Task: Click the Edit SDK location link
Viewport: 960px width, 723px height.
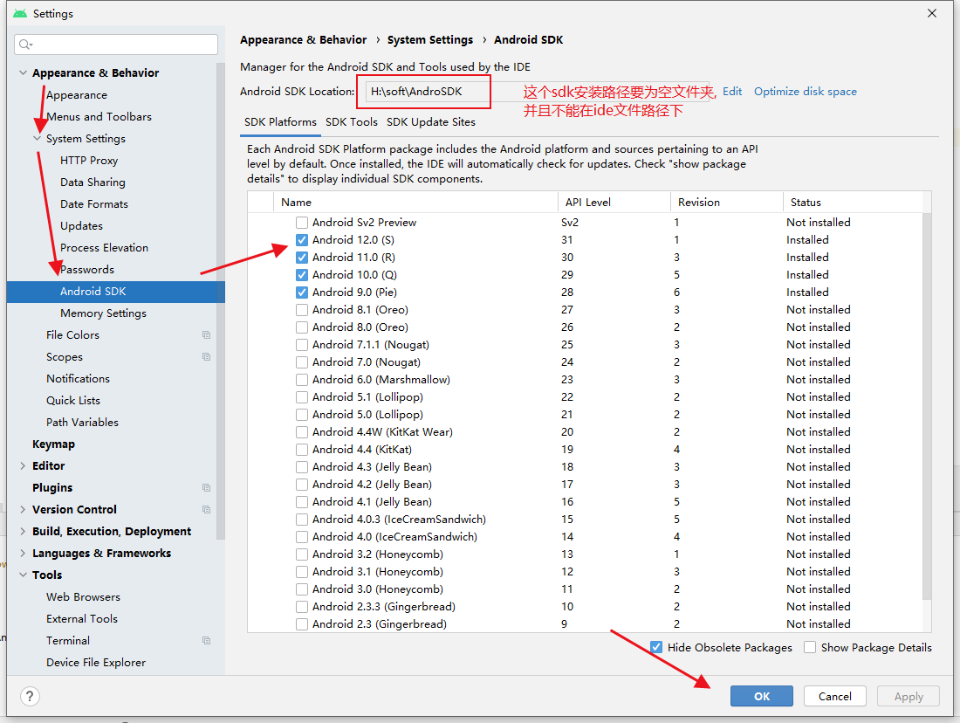Action: [x=732, y=92]
